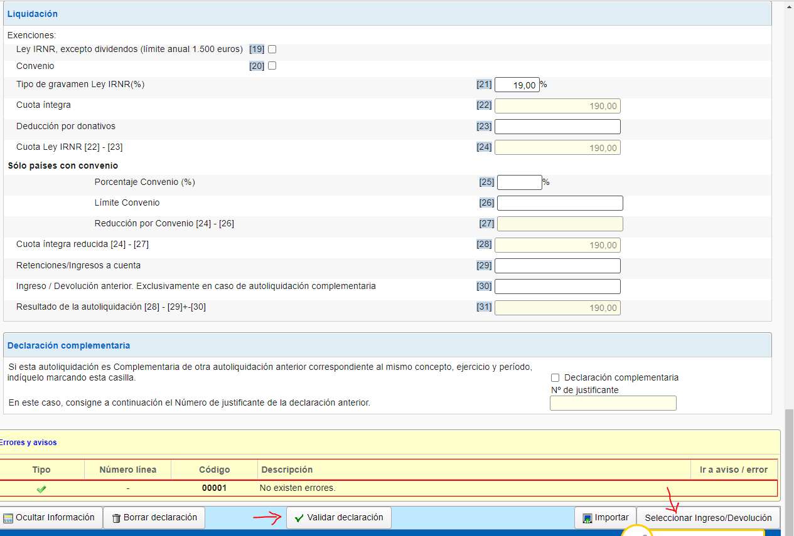This screenshot has height=536, width=794.
Task: Tick the Convenio exemption checkbox [20]
Action: 272,66
